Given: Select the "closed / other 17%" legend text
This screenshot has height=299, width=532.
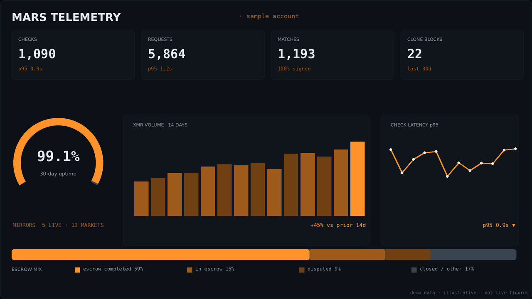Looking at the screenshot, I should (447, 269).
